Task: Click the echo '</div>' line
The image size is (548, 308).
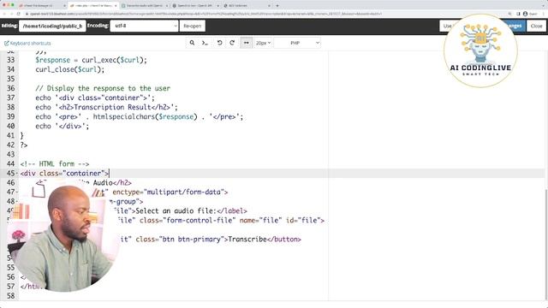Action: click(x=63, y=126)
